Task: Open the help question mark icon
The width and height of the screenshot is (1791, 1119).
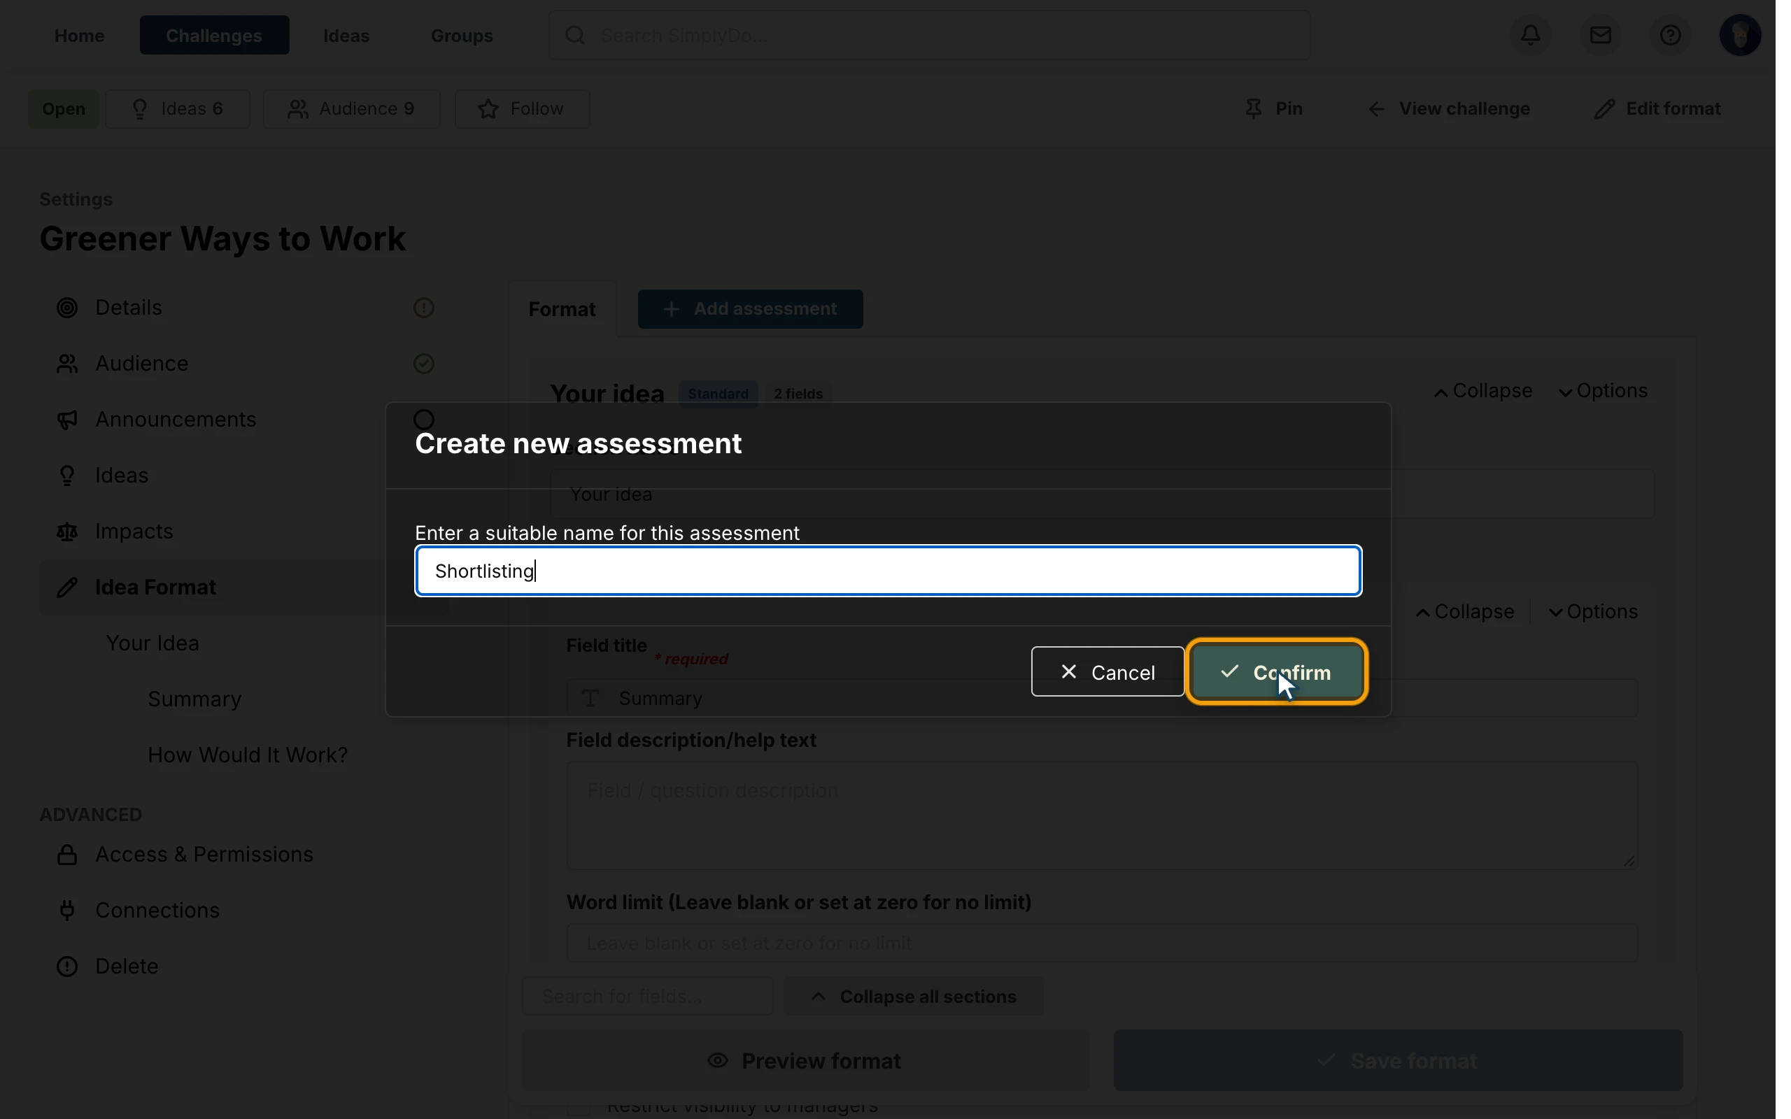Action: pos(1670,35)
